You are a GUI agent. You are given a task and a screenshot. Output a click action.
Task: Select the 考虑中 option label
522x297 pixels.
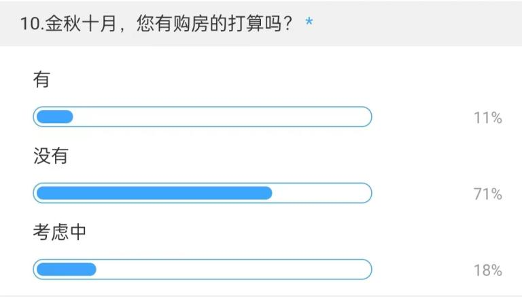[x=60, y=232]
